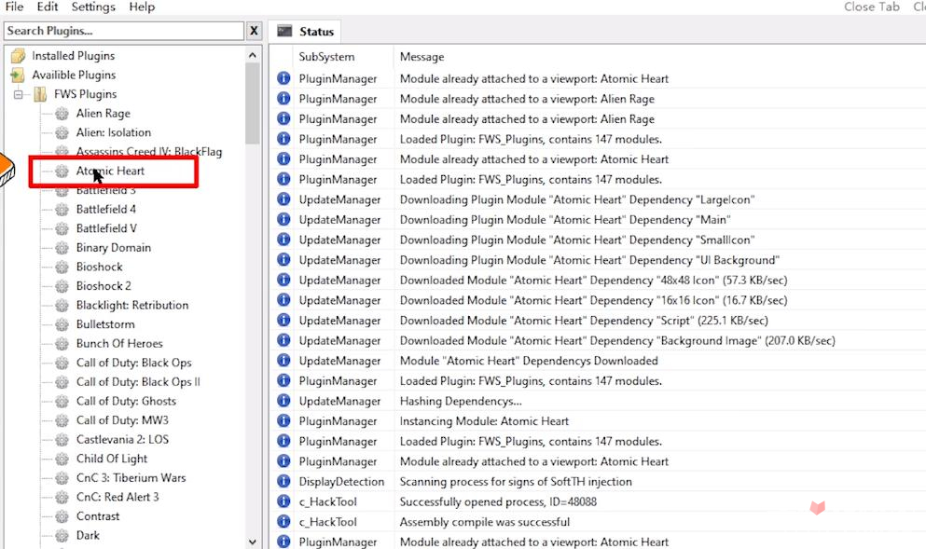
Task: Open the File menu
Action: pos(14,7)
